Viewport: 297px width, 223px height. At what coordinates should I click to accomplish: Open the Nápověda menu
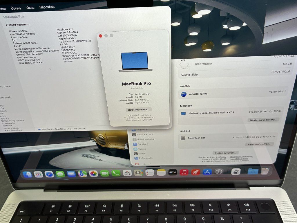coord(47,7)
